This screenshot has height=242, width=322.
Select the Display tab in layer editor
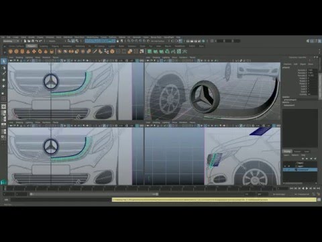(287, 151)
